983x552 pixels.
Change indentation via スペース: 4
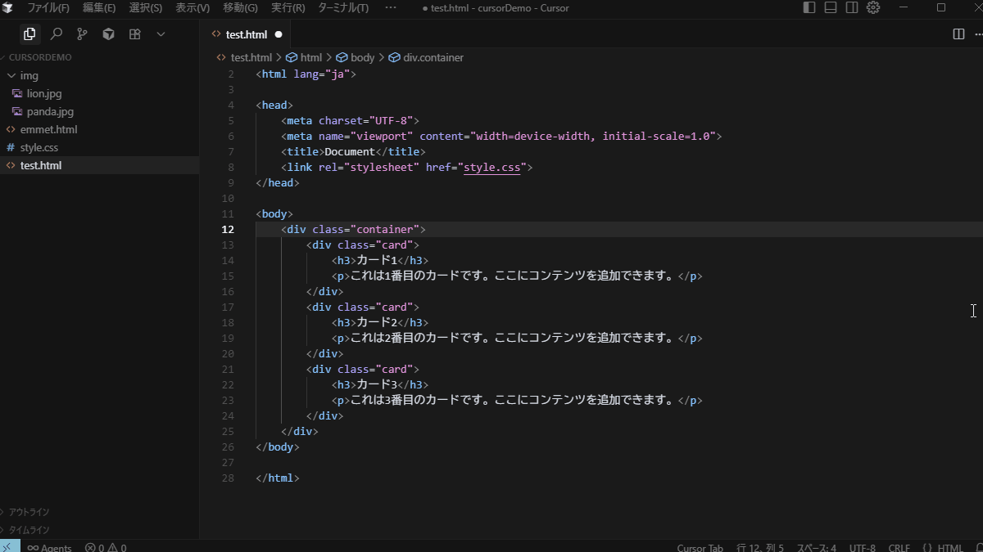(816, 547)
